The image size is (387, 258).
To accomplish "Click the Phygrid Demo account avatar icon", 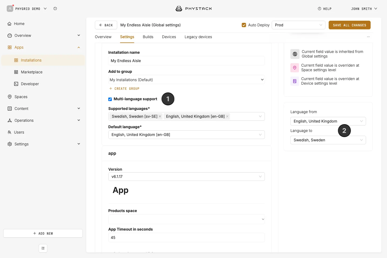I will 10,9.
